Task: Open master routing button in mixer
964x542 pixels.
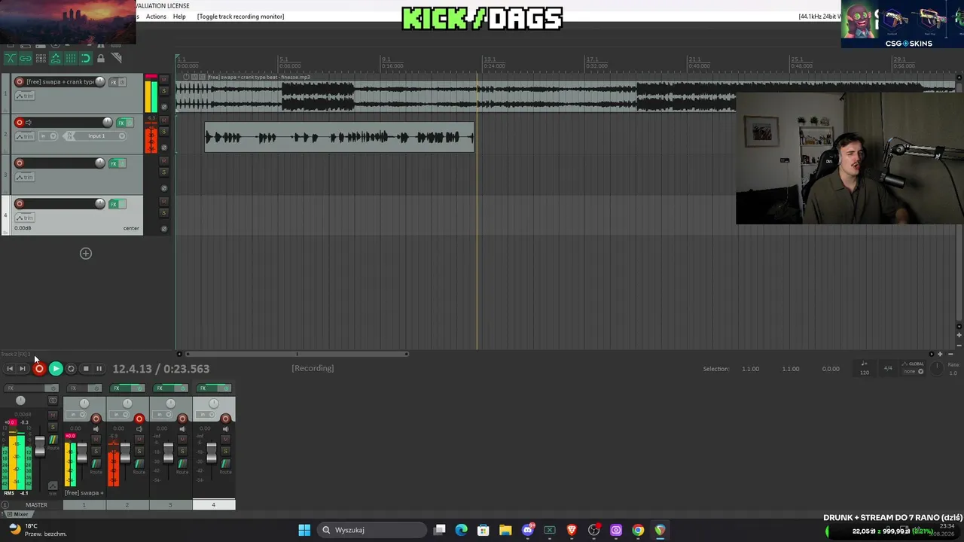Action: [53, 440]
